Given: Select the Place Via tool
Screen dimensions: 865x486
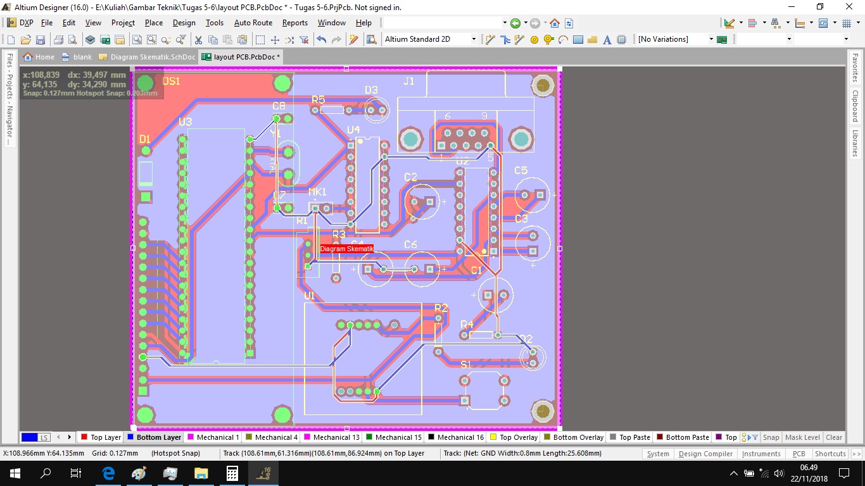Looking at the screenshot, I should [x=548, y=39].
